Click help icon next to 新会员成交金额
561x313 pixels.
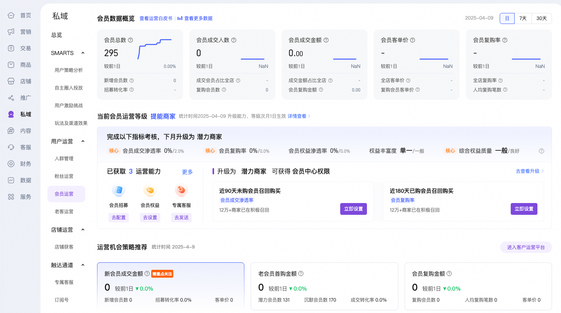coord(147,274)
